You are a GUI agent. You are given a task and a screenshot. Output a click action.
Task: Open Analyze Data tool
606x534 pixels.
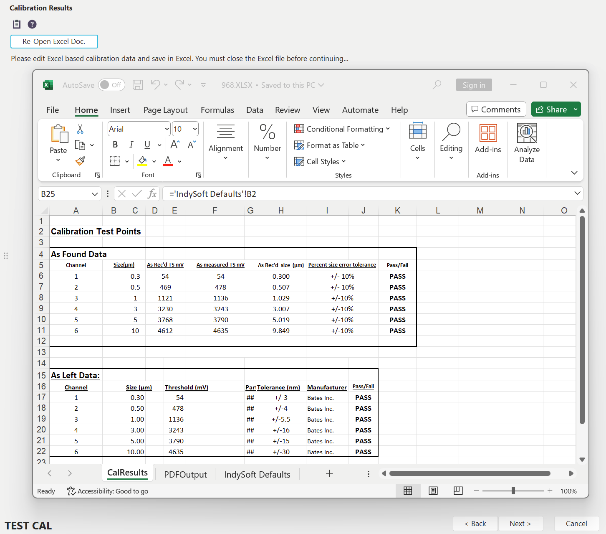tap(527, 143)
